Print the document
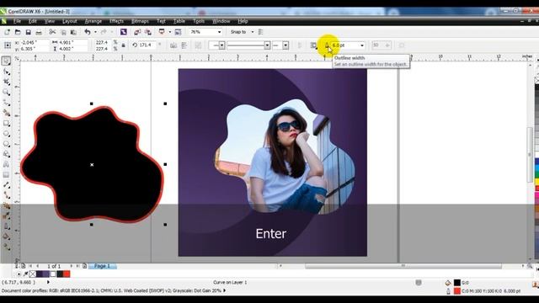The width and height of the screenshot is (539, 303). coord(39,32)
